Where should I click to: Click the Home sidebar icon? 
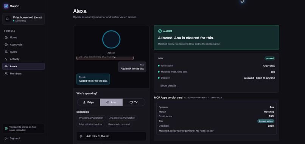pos(6,37)
